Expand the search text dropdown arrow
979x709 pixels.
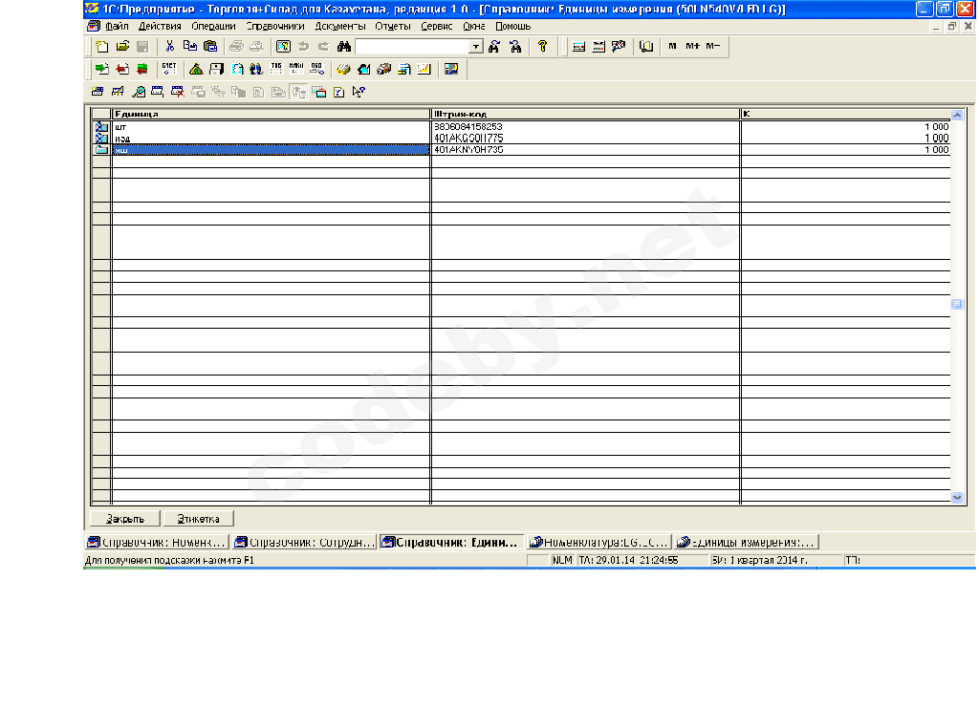(476, 47)
